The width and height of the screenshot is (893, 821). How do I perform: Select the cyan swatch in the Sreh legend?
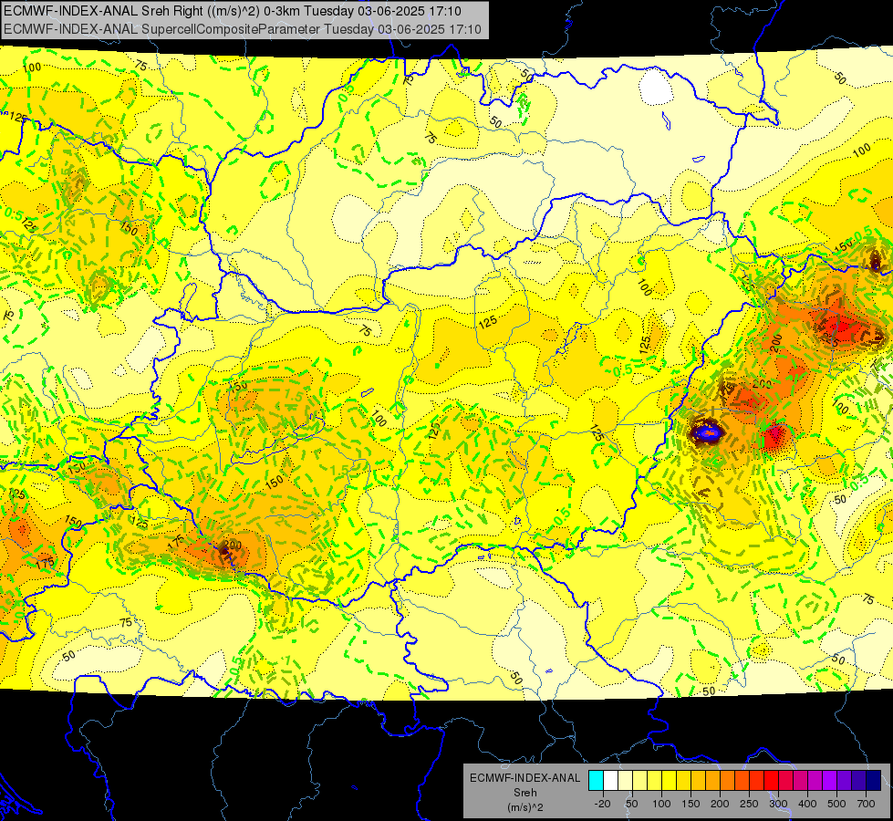point(597,780)
